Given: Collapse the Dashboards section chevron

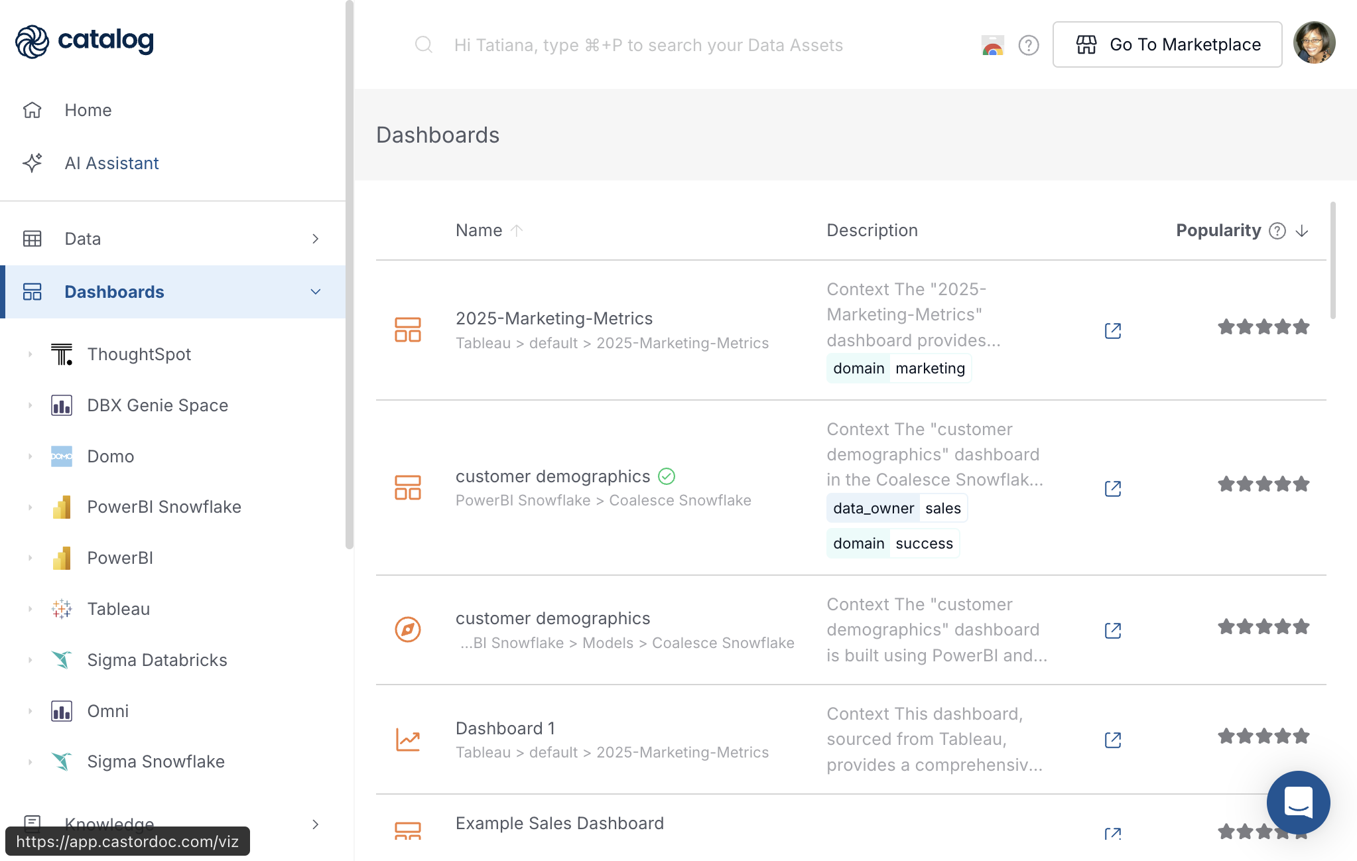Looking at the screenshot, I should (x=316, y=292).
